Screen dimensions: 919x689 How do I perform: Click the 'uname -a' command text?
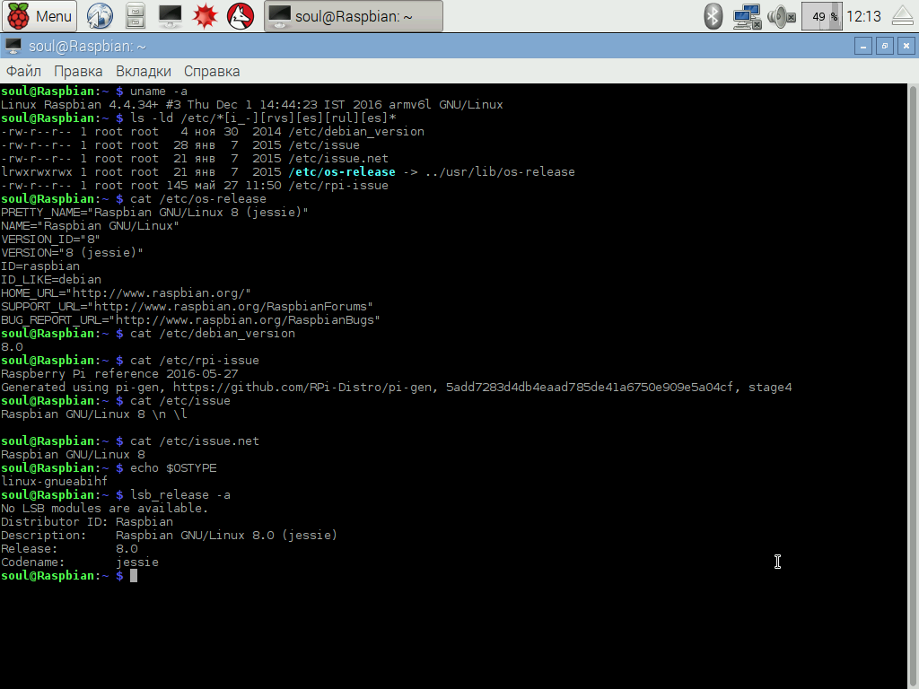[159, 92]
